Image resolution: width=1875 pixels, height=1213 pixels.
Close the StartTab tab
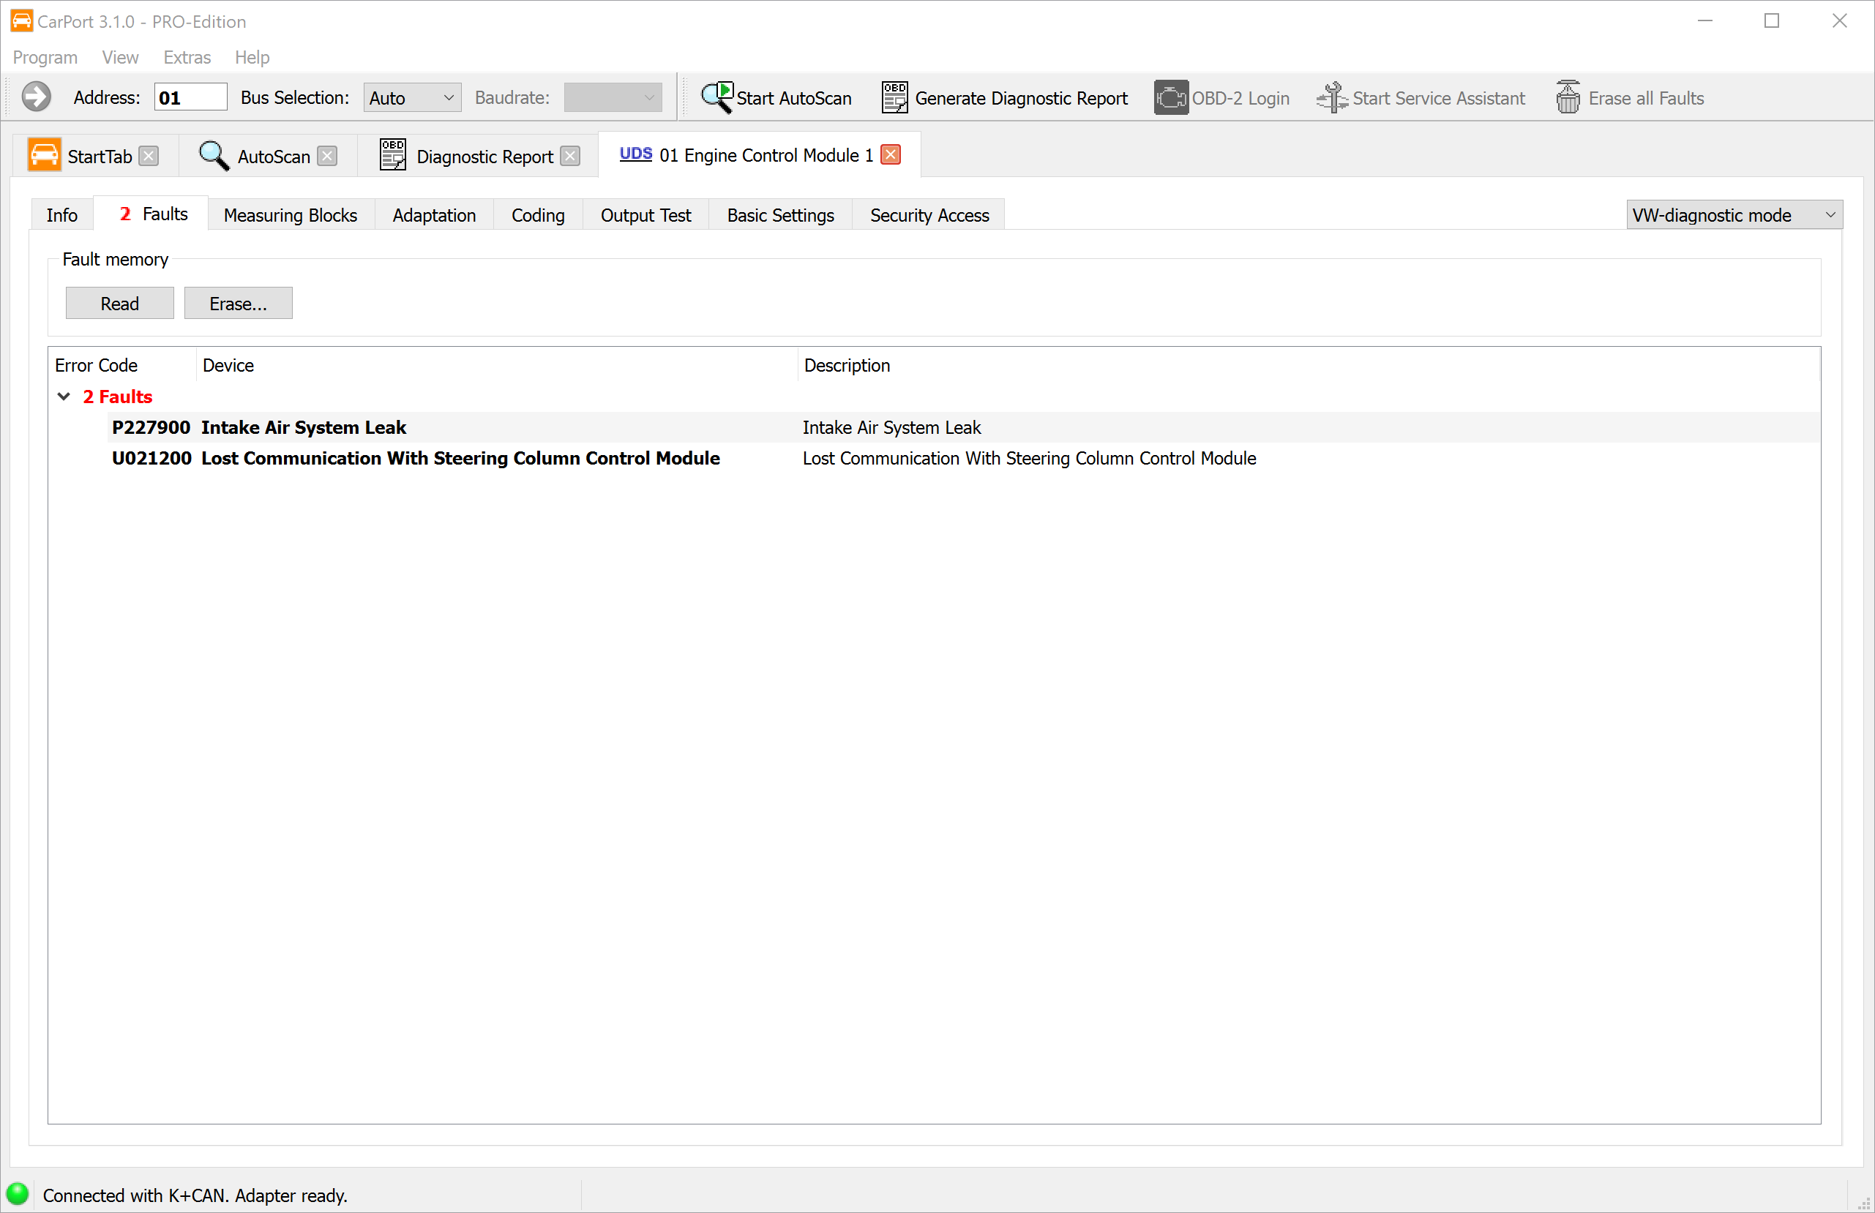(x=149, y=156)
